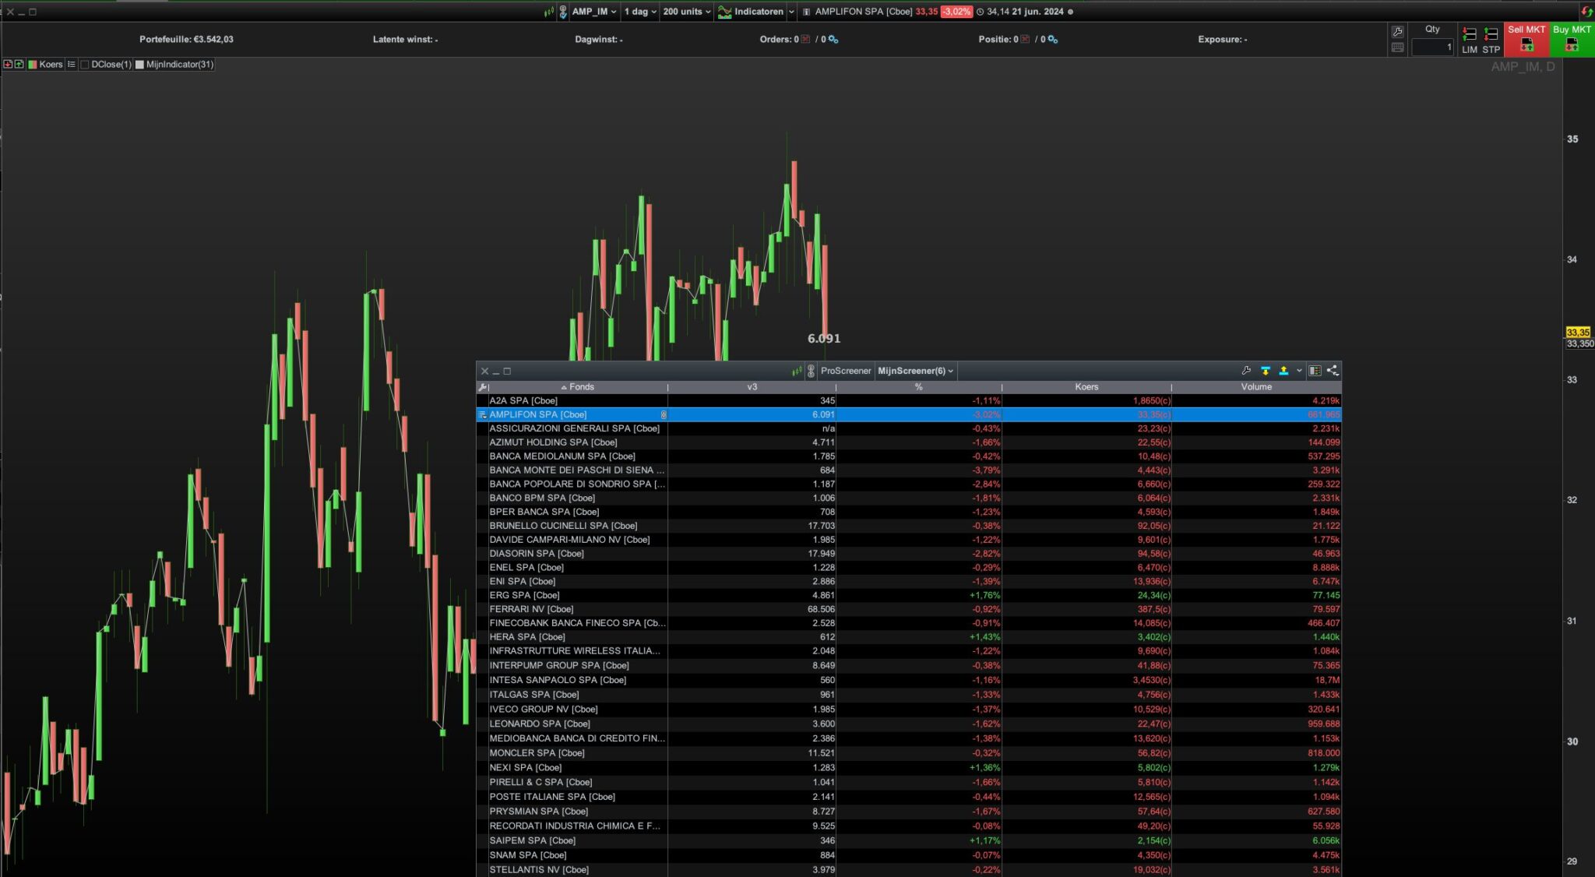The image size is (1595, 877).
Task: Click the share icon in ProScreener
Action: pos(1333,371)
